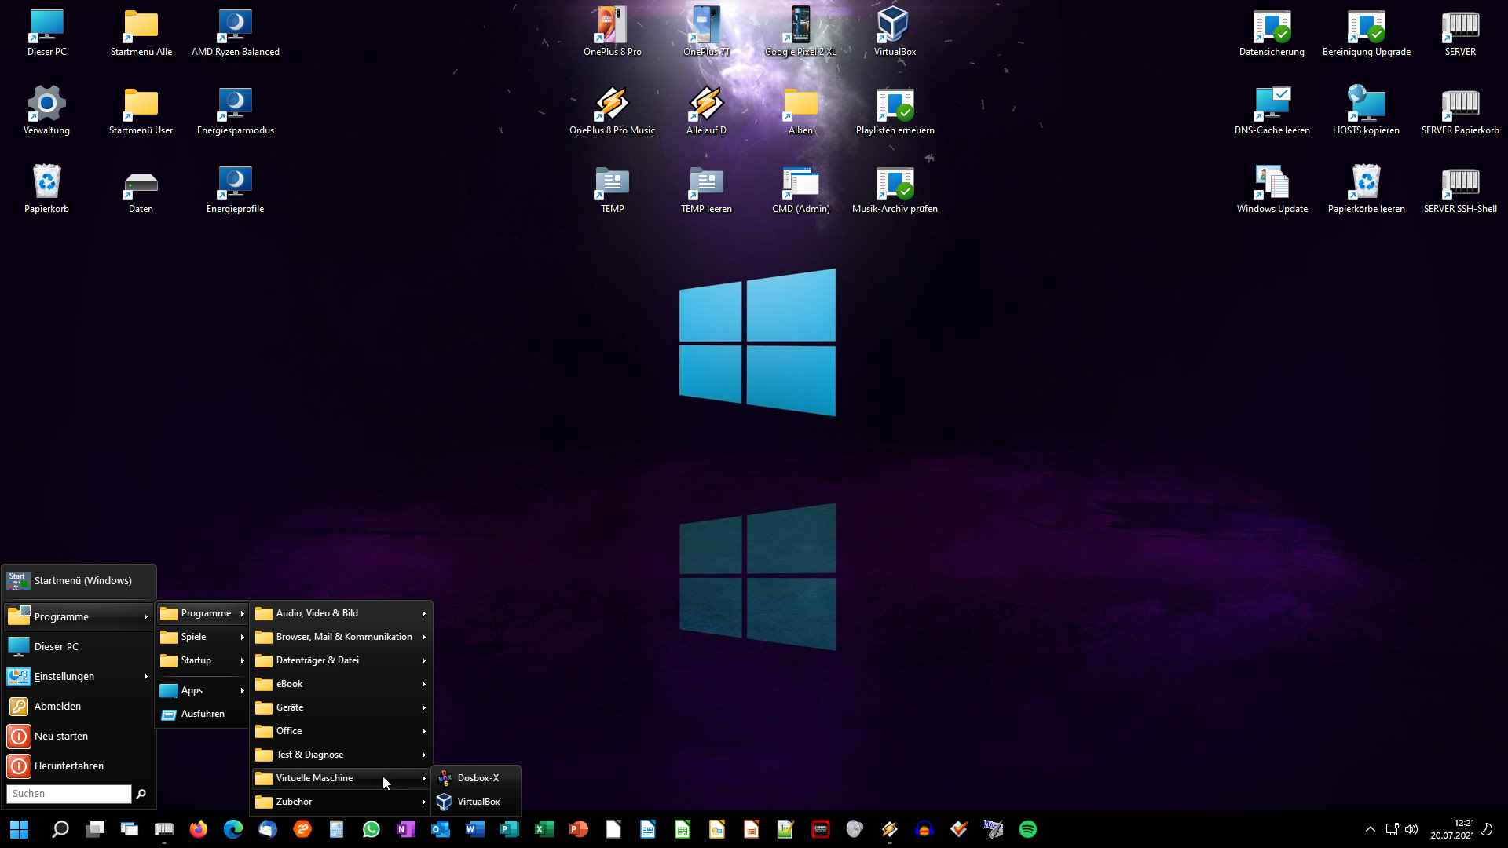Click Herunterfahren to shut down
Viewport: 1508px width, 848px height.
tap(79, 766)
